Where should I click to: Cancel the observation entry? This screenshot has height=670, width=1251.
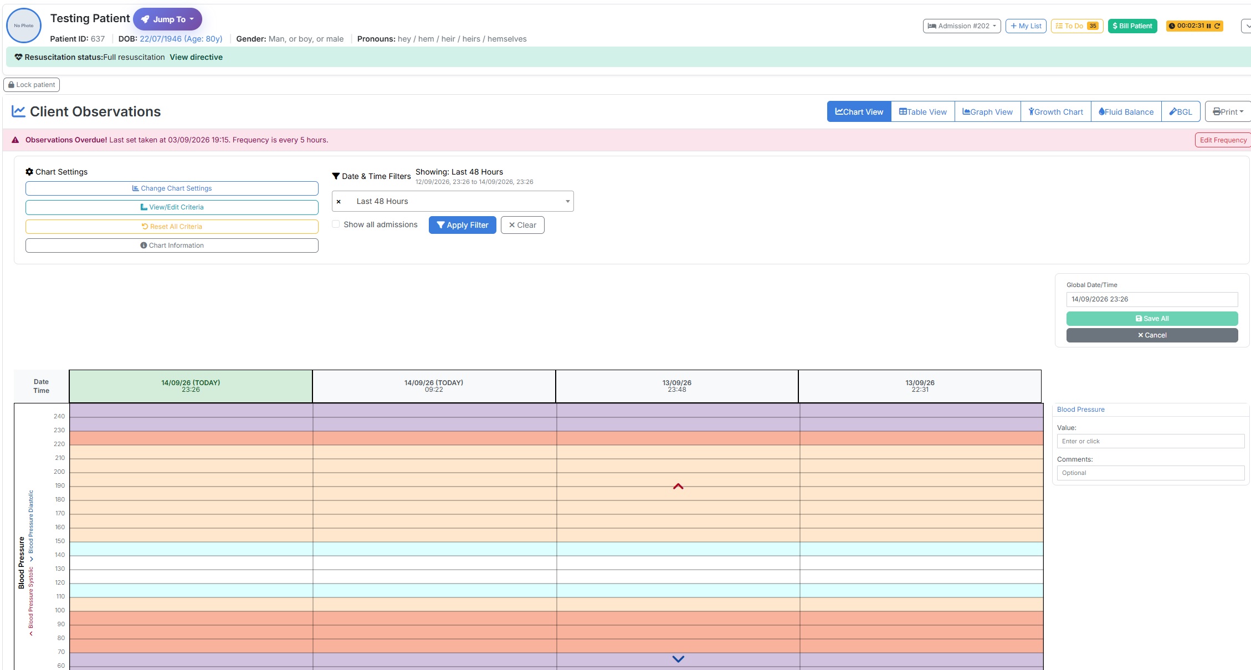click(x=1152, y=335)
